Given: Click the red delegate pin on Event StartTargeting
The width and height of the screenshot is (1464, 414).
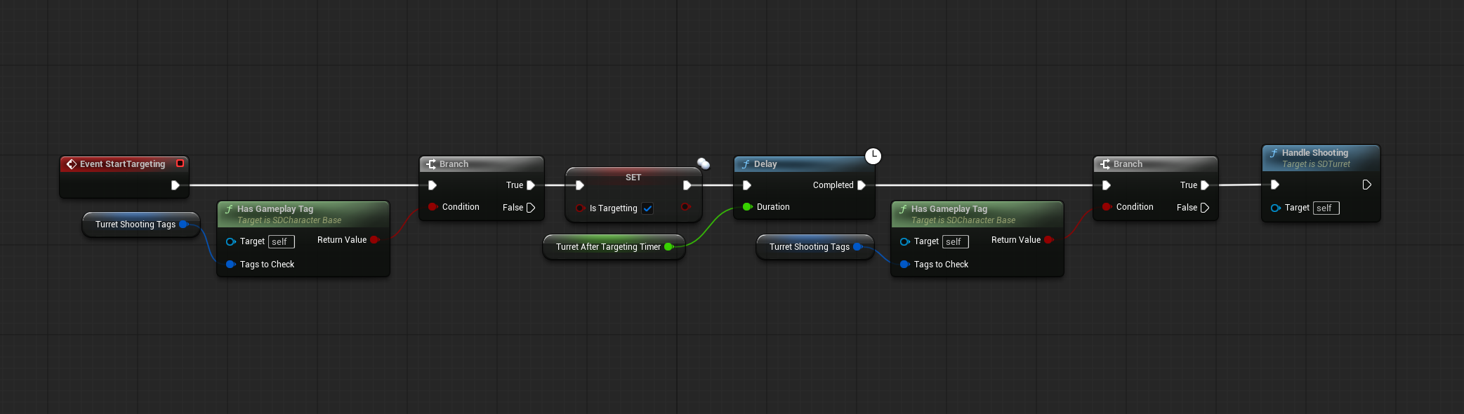Looking at the screenshot, I should pos(180,163).
